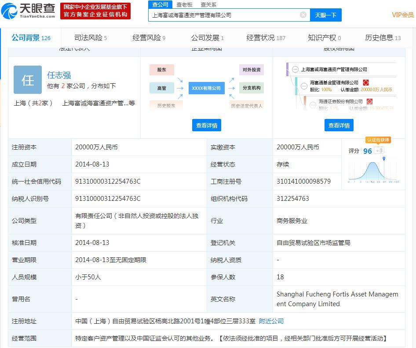Collapse the 海通证券股份有限公司 tree node
Viewport: 416px width, 348px height.
tap(313, 105)
